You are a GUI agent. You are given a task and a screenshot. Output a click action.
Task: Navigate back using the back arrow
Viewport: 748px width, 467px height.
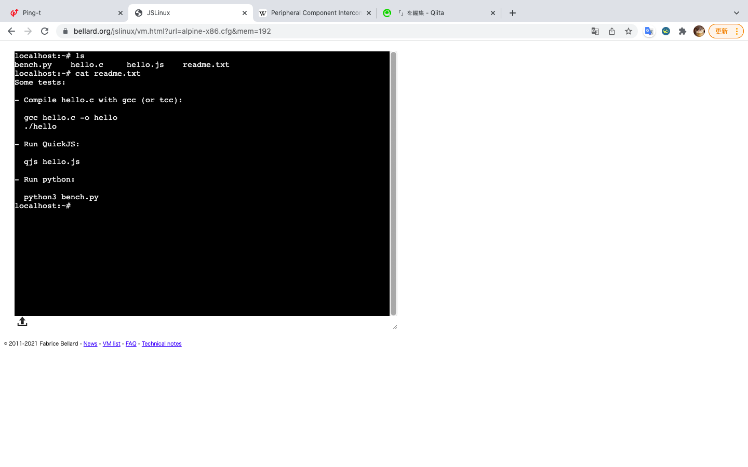click(x=11, y=31)
